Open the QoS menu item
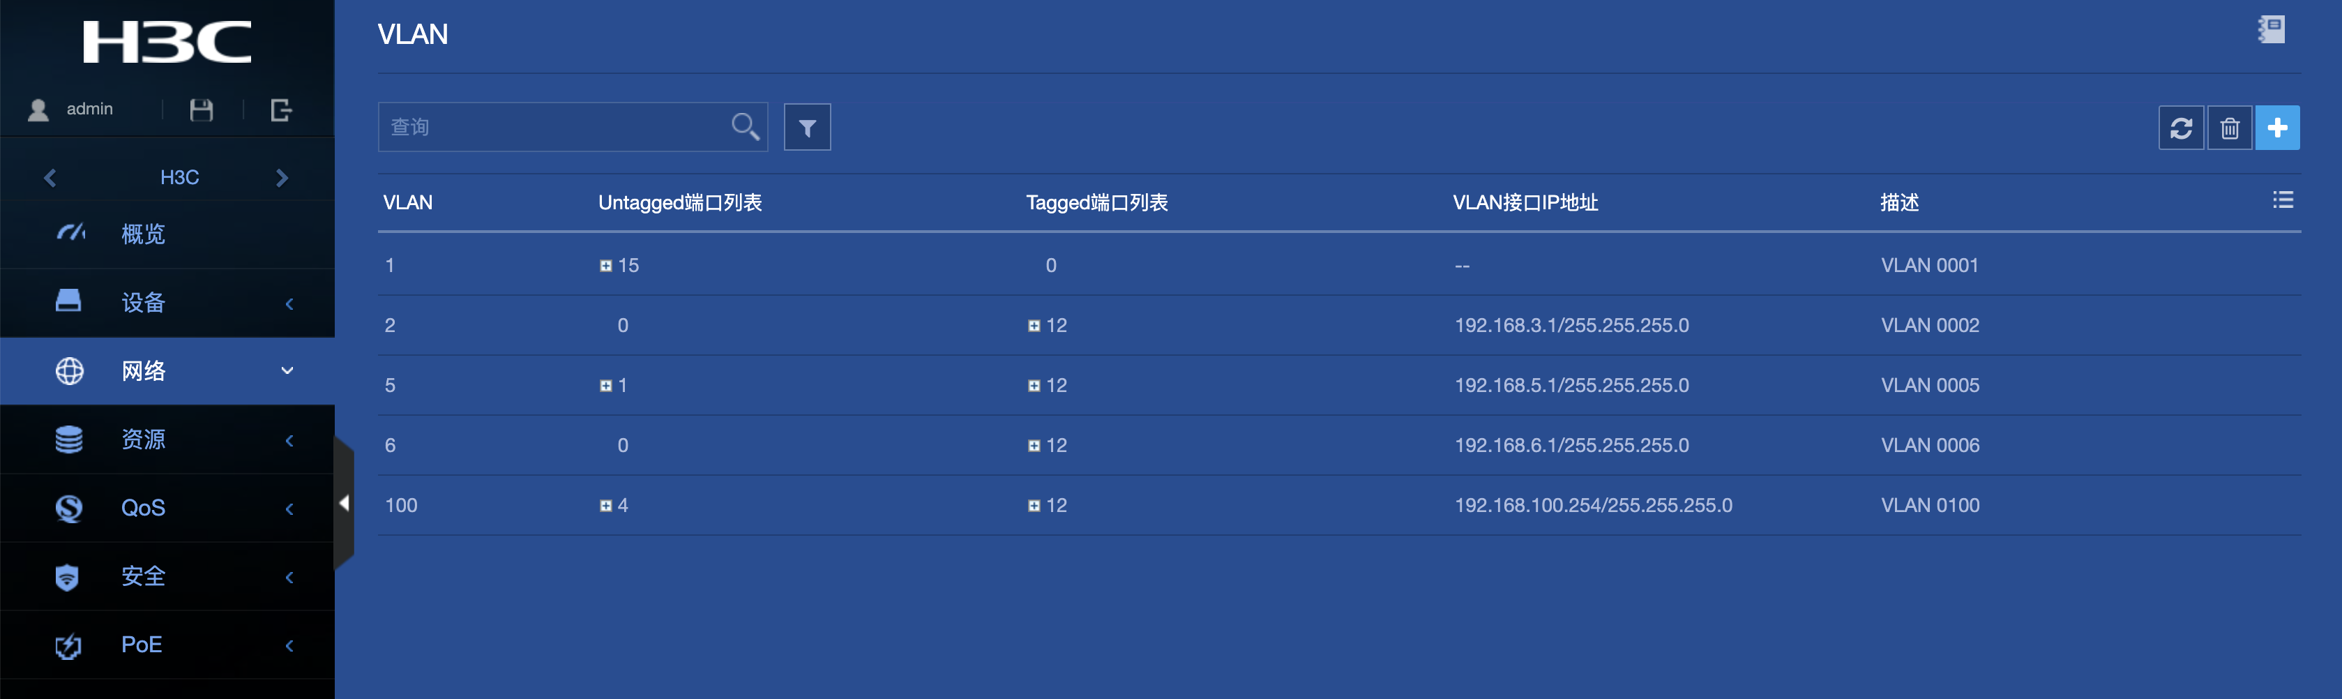Screen dimensions: 2342x699 pyautogui.click(x=167, y=508)
